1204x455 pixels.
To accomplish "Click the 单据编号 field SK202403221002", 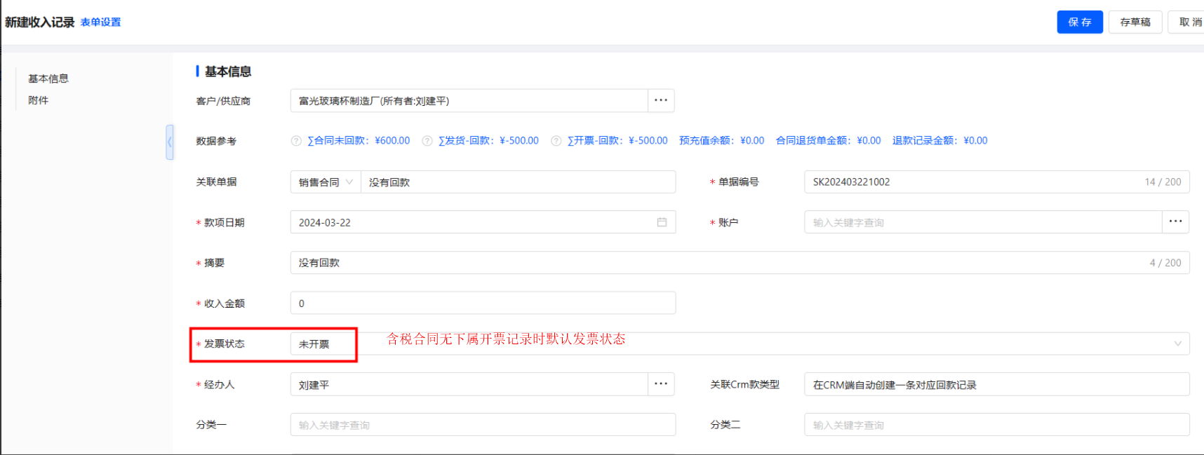I will pos(996,182).
